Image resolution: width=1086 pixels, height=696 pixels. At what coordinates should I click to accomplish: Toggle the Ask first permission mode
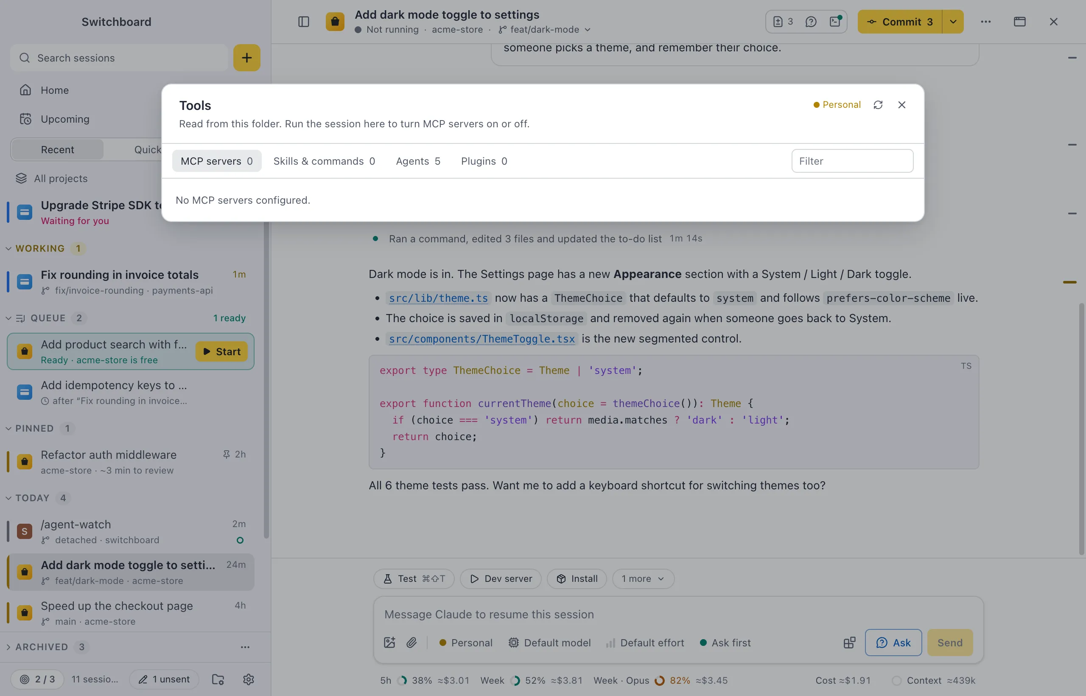click(725, 642)
